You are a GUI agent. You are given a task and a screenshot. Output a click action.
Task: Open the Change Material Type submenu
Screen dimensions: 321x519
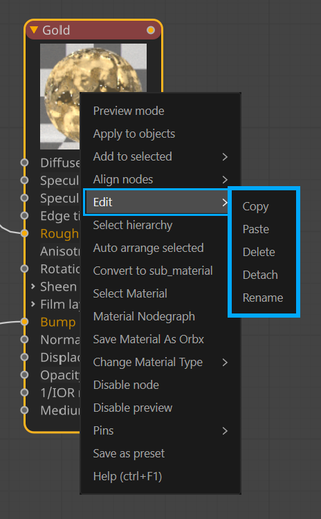(x=160, y=362)
